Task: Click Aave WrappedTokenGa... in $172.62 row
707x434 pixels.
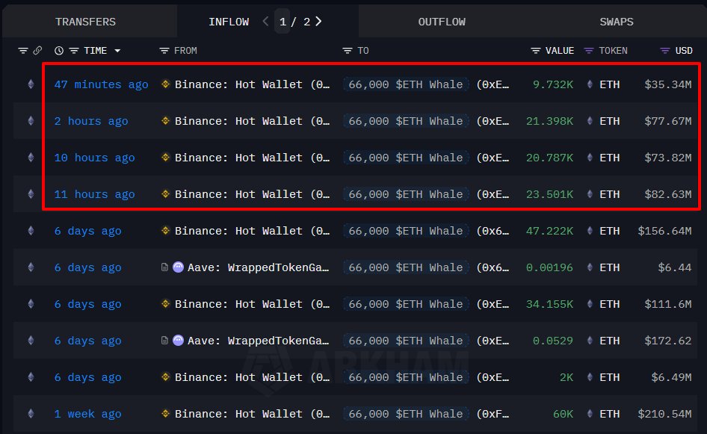Action: pyautogui.click(x=258, y=341)
